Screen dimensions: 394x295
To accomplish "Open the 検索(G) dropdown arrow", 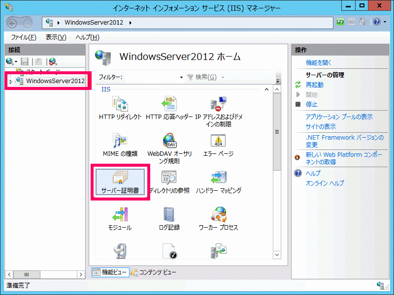I will (223, 77).
